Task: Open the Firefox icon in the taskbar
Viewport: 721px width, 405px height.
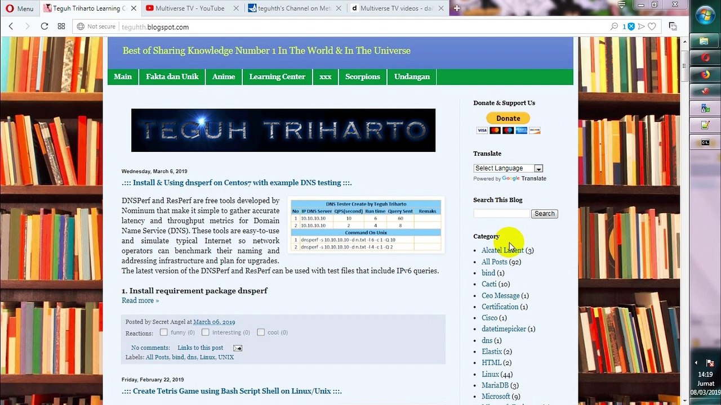Action: (705, 75)
